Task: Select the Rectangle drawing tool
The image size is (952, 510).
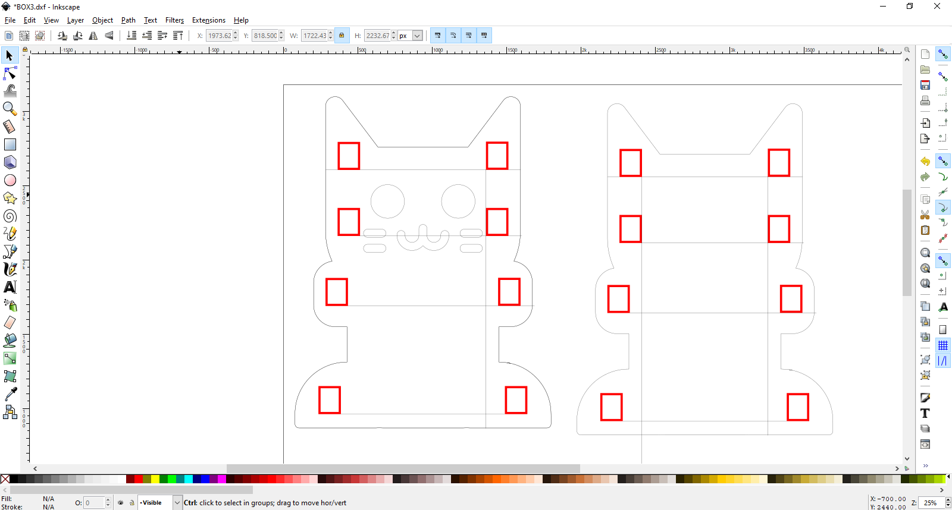Action: (10, 144)
